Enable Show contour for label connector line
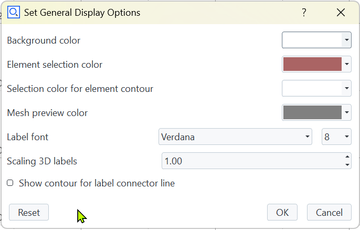 click(x=10, y=183)
